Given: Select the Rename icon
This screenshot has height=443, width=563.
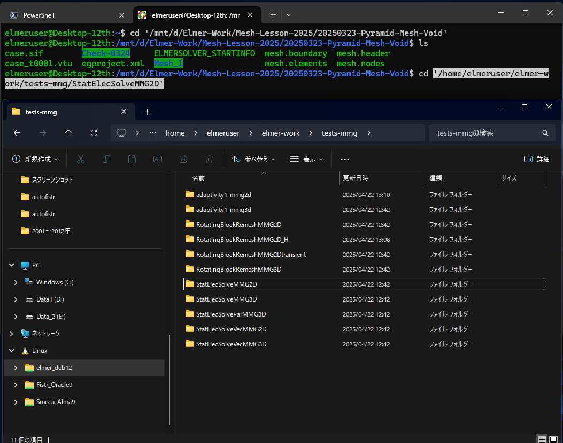Looking at the screenshot, I should click(x=158, y=159).
